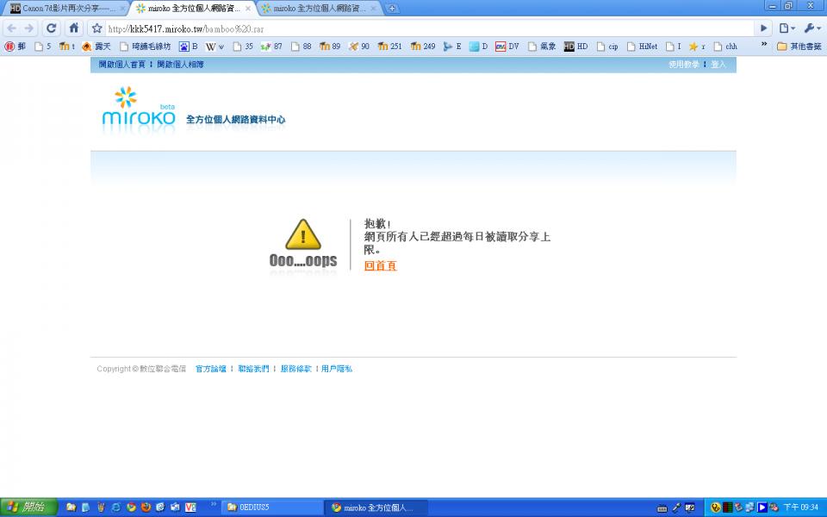Open the bookmark labeled 251

pos(389,47)
